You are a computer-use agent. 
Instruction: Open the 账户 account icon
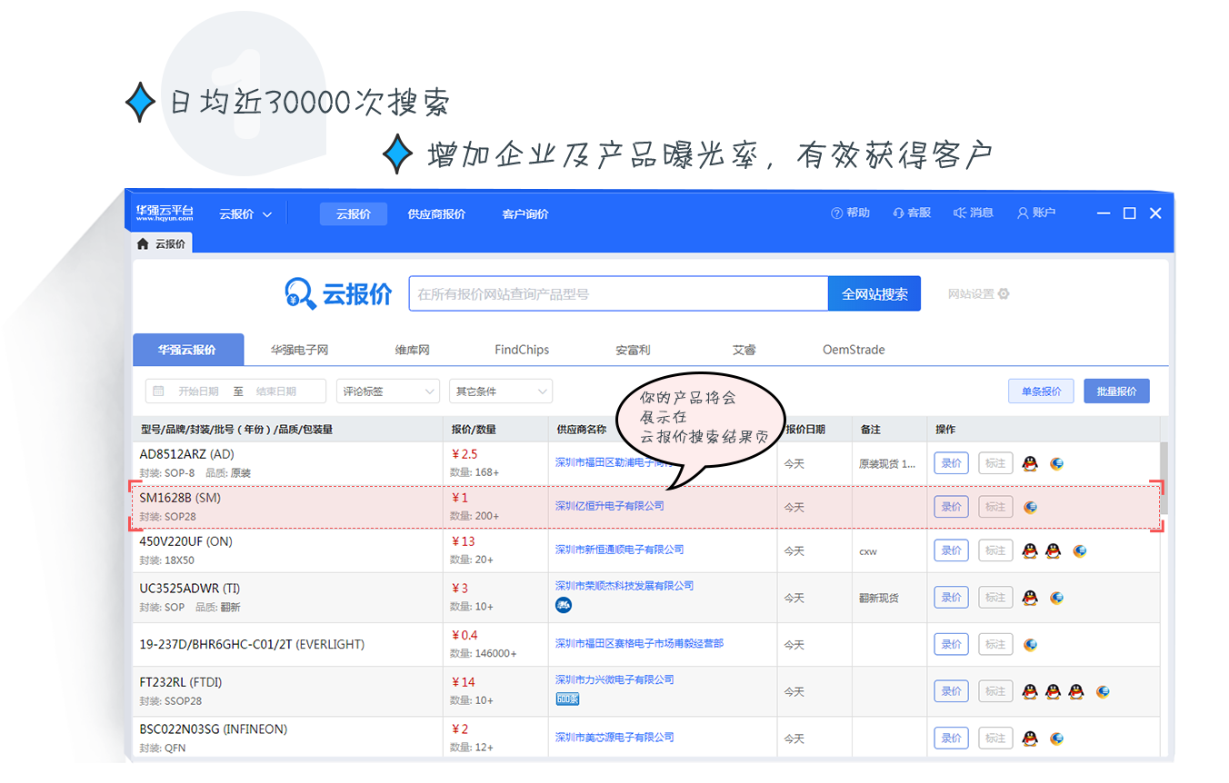tap(1023, 213)
